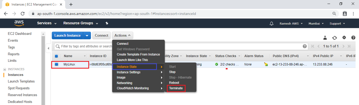Image resolution: width=359 pixels, height=105 pixels.
Task: Open Reserved Instances in sidebar
Action: click(x=22, y=95)
